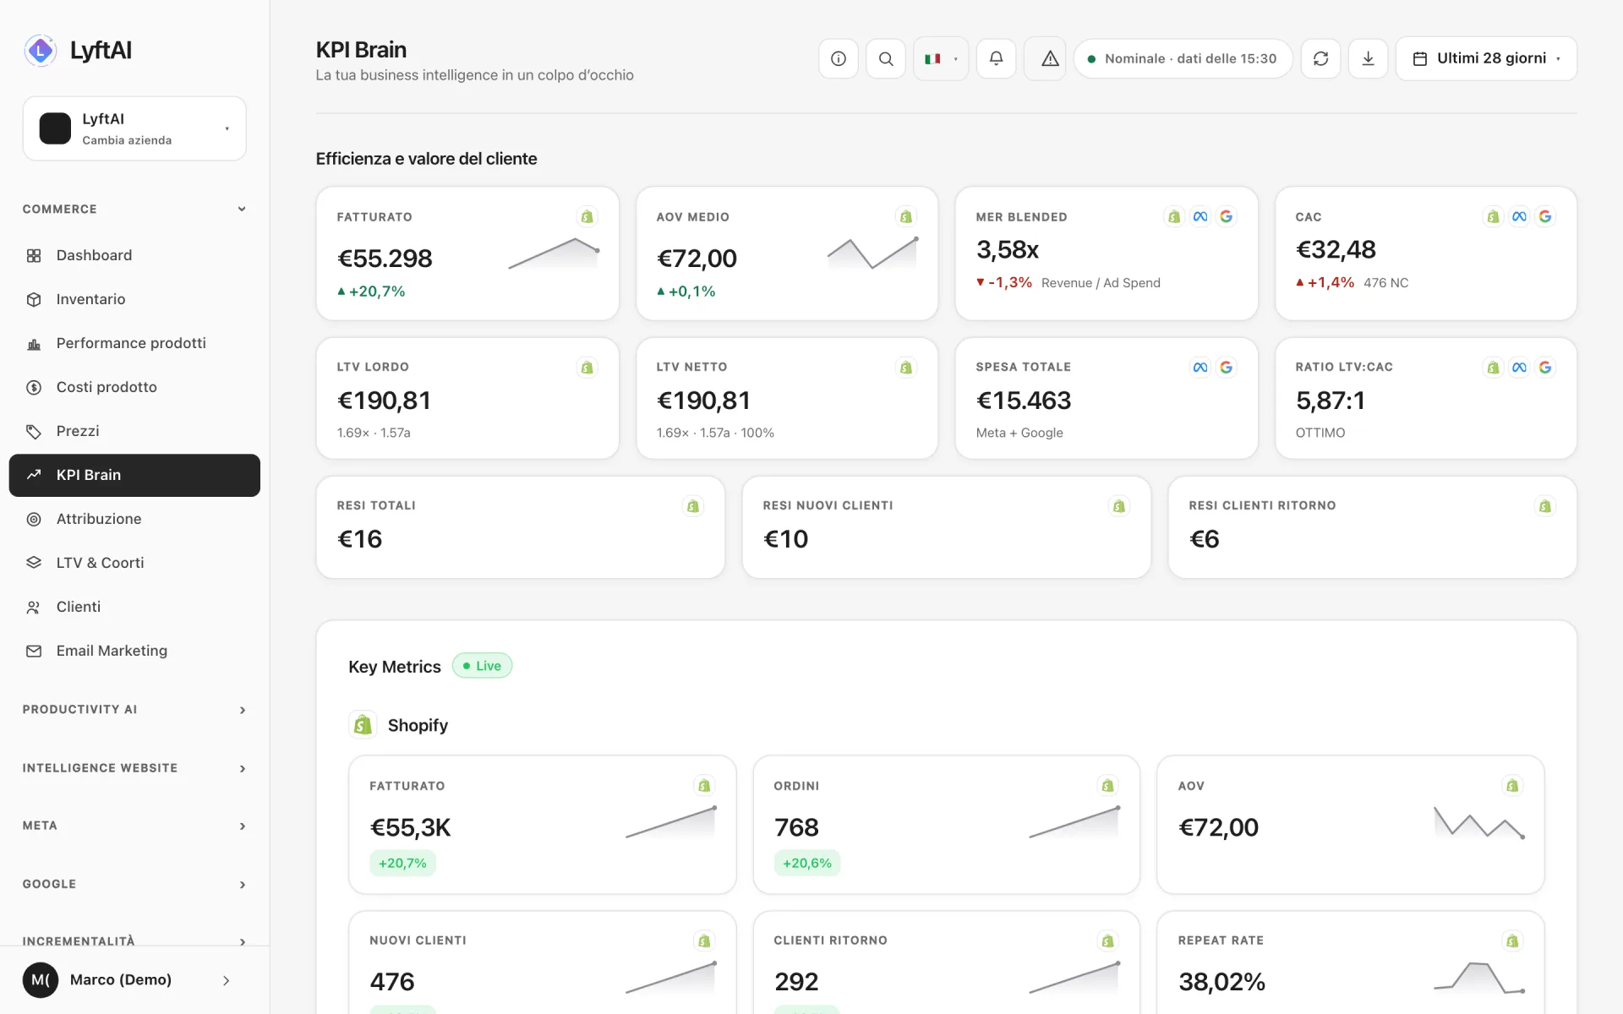Click the Shopify icon on the Fatturato efficiency card
The image size is (1623, 1014).
point(587,217)
